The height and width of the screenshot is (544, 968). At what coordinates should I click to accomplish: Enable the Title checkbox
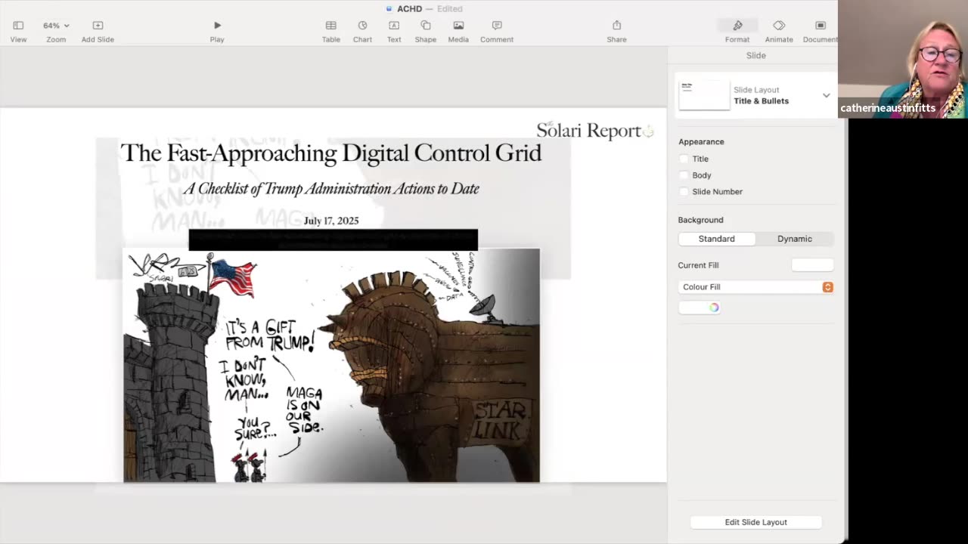pos(684,159)
